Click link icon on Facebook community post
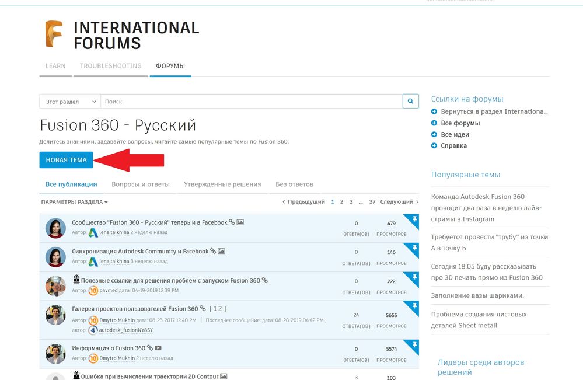Image resolution: width=583 pixels, height=380 pixels. tap(232, 222)
